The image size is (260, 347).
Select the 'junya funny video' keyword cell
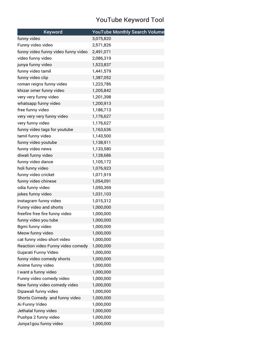tap(35, 65)
